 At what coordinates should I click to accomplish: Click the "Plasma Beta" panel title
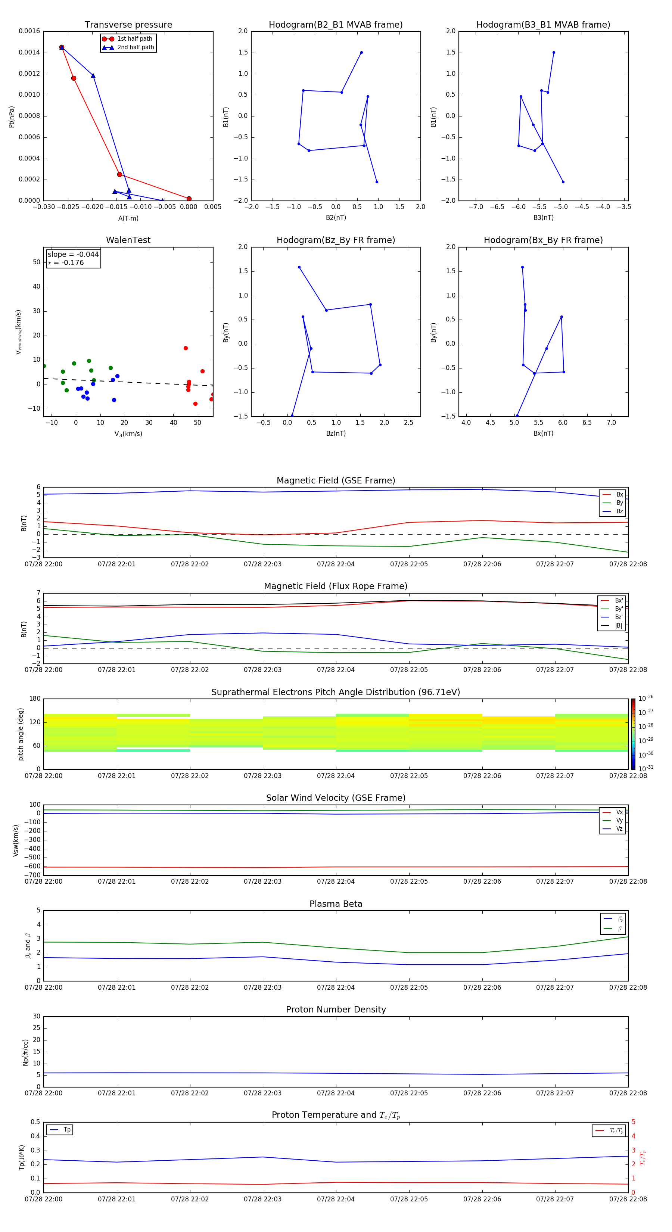click(x=336, y=904)
